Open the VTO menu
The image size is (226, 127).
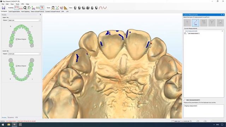(x=23, y=4)
